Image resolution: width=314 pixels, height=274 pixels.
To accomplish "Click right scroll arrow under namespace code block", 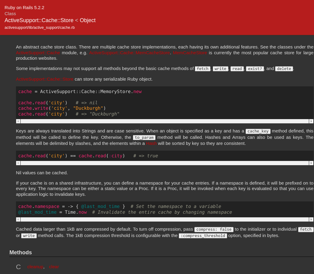I will coord(311,219).
